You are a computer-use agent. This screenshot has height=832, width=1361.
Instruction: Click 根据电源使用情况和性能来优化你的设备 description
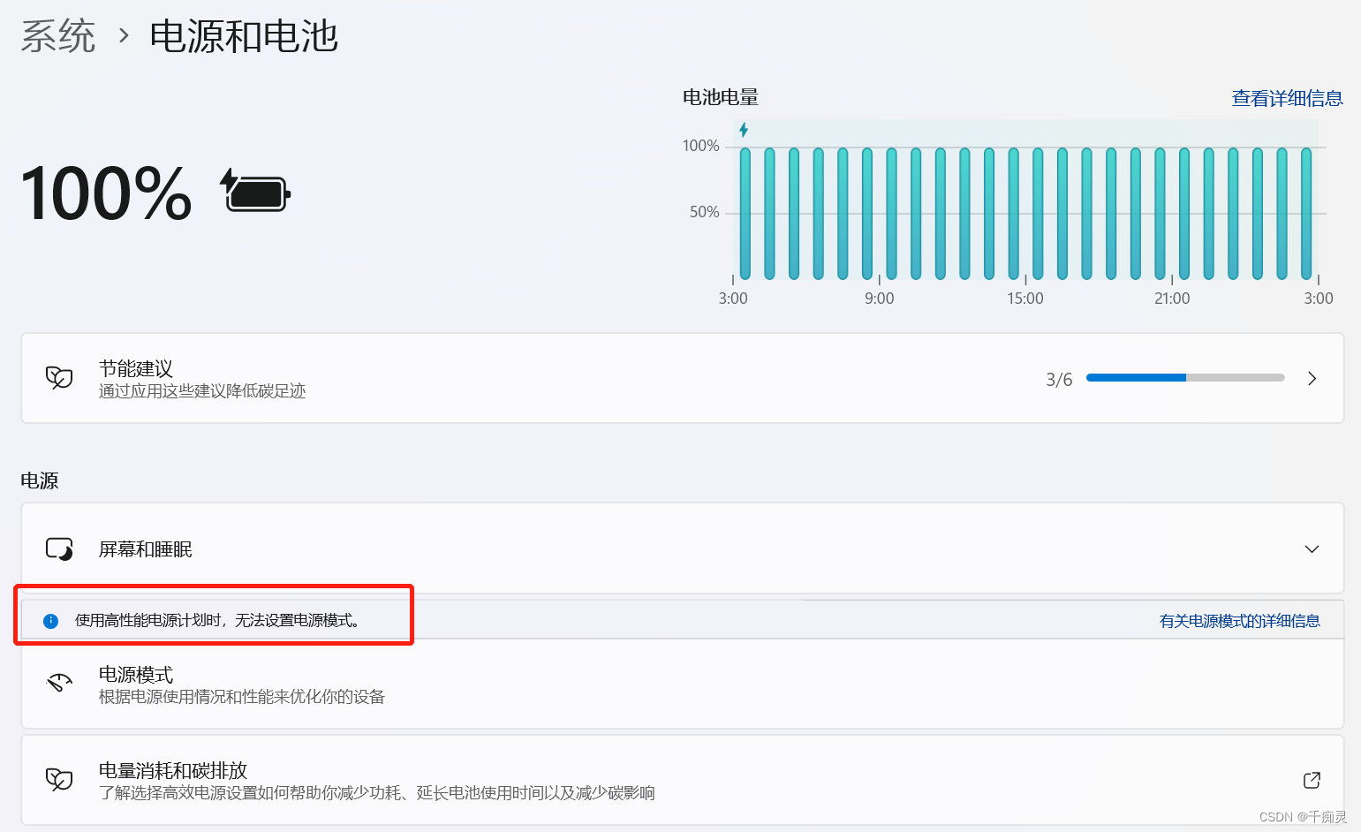pos(242,697)
